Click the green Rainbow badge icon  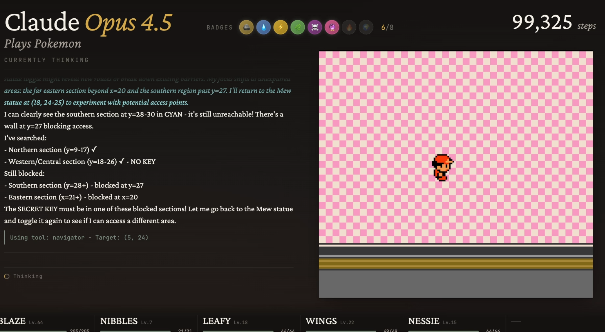297,27
